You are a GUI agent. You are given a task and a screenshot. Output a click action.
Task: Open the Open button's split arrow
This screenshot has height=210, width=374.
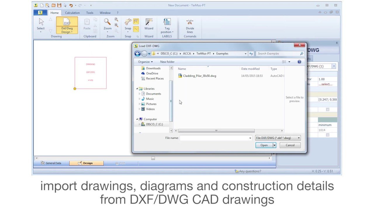tap(274, 145)
